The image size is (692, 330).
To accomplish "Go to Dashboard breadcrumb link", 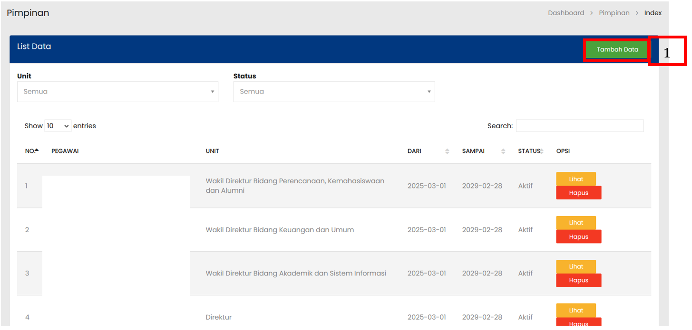I will (x=565, y=13).
